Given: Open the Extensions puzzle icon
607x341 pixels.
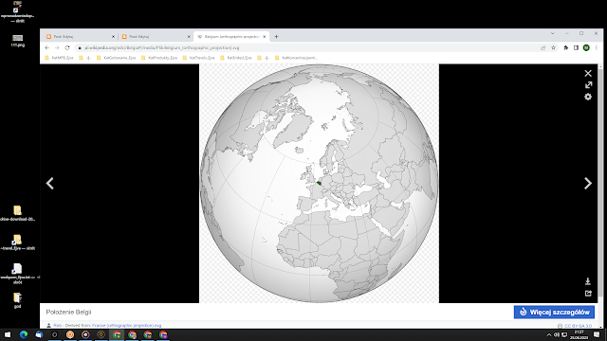Looking at the screenshot, I should pos(565,47).
